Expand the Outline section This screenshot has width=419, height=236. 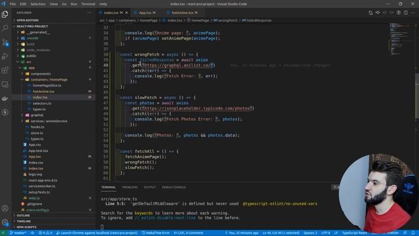(x=54, y=216)
